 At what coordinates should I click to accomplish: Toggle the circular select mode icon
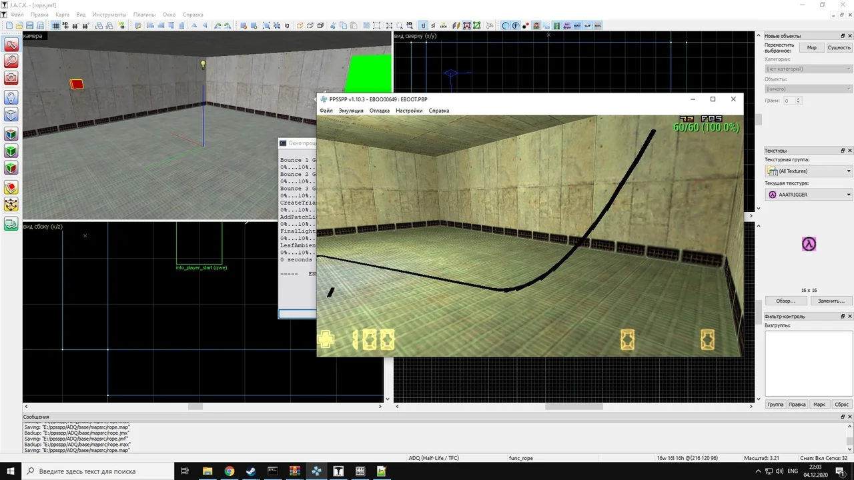pyautogui.click(x=504, y=25)
